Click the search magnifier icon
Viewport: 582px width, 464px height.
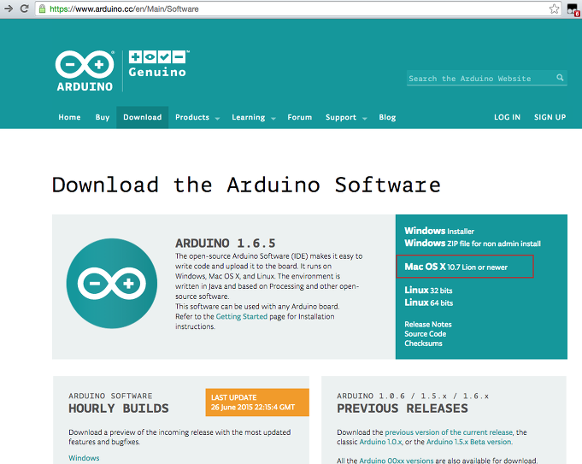(x=560, y=78)
